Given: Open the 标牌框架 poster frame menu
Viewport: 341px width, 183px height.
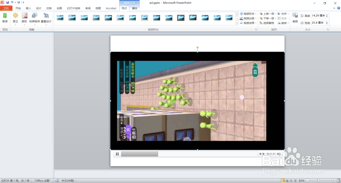Looking at the screenshot, I should coord(34,19).
